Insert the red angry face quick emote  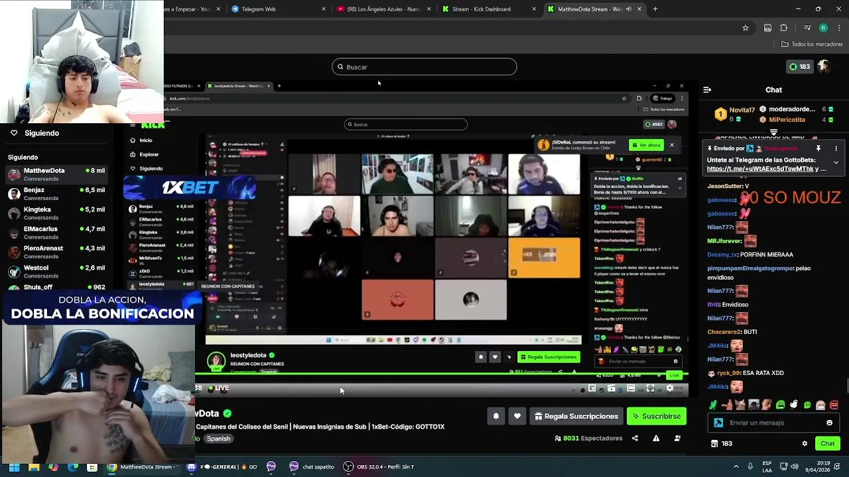pyautogui.click(x=834, y=405)
